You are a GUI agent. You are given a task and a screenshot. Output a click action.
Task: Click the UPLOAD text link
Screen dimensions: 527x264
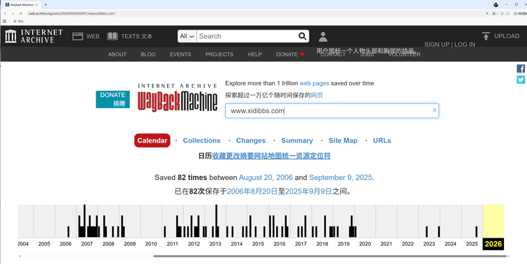pyautogui.click(x=507, y=36)
